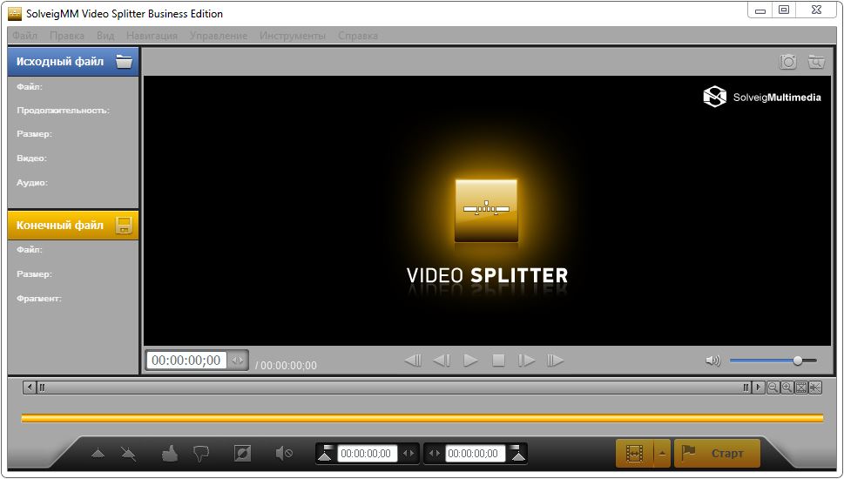Step forward one frame
The image size is (844, 479).
[x=526, y=360]
